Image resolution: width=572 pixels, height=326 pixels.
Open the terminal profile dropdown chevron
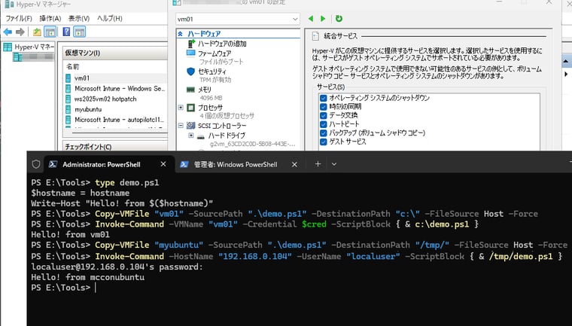pos(333,164)
